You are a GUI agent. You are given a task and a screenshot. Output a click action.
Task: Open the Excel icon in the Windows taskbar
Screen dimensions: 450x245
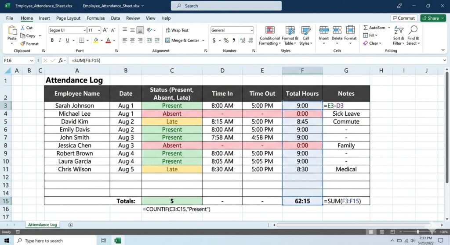(117, 241)
